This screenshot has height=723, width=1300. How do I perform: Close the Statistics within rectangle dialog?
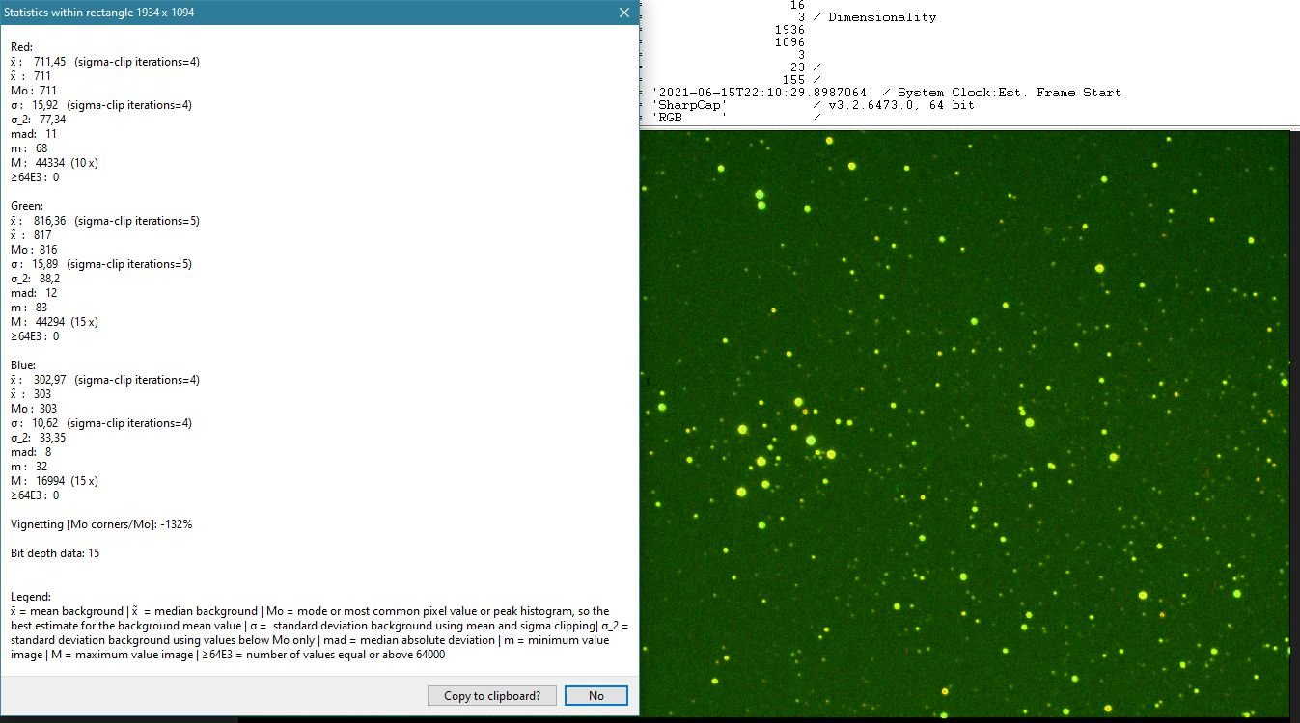click(x=623, y=13)
